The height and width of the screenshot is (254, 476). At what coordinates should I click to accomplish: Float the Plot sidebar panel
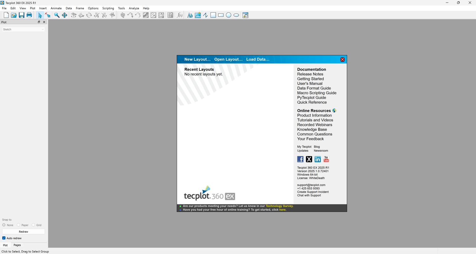pos(39,22)
